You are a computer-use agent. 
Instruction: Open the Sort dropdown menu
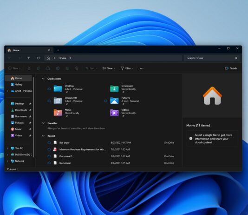(x=91, y=68)
